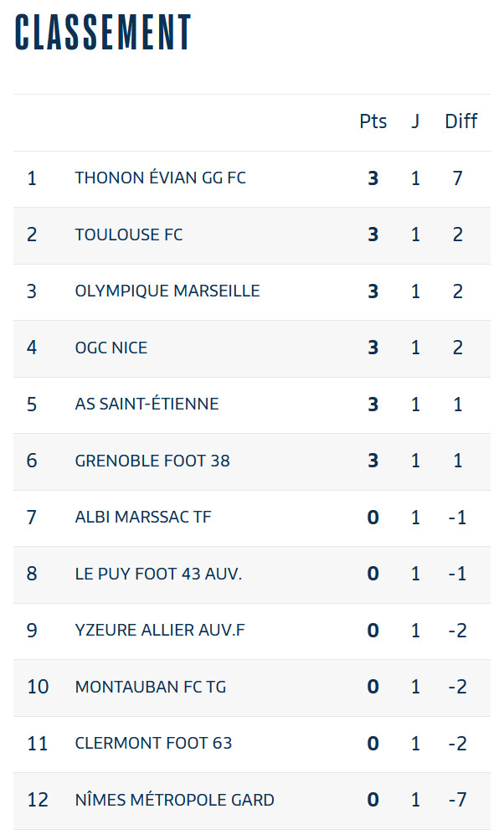
Task: Open the AS Saint-Étienne team entry
Action: 147,405
